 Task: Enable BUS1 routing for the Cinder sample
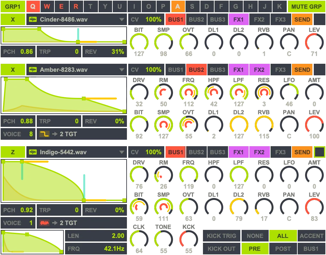click(x=176, y=19)
